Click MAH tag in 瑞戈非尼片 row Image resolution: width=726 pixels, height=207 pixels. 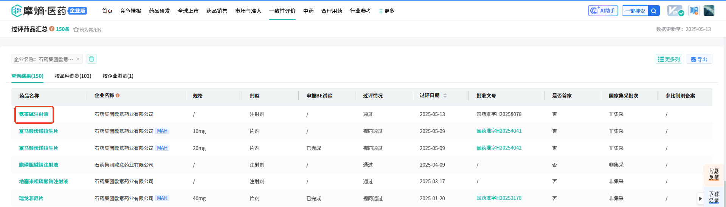162,198
